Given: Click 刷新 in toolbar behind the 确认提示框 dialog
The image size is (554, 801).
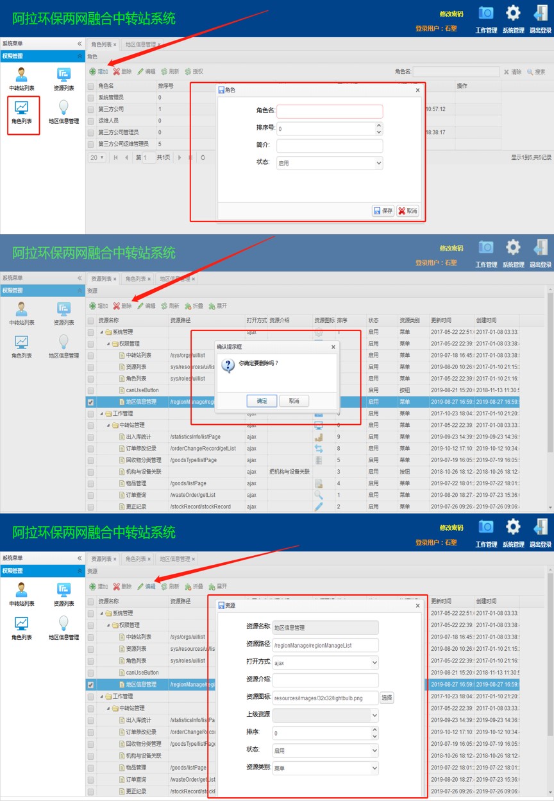Looking at the screenshot, I should [x=170, y=306].
